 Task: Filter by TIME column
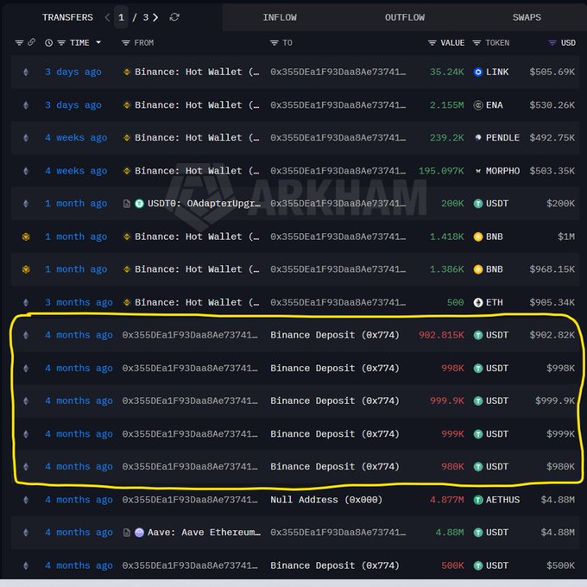click(61, 42)
